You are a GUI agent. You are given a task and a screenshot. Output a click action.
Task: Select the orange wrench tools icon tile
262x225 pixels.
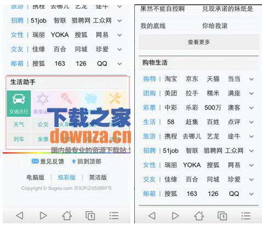pyautogui.click(x=115, y=99)
